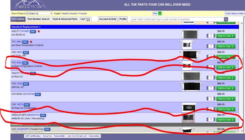Click the scrollbar down arrow
Viewport: 245px width, 140px height.
242,131
